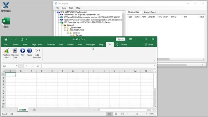Open the Developer ribbon tab
The height and width of the screenshot is (117, 208).
pyautogui.click(x=90, y=45)
